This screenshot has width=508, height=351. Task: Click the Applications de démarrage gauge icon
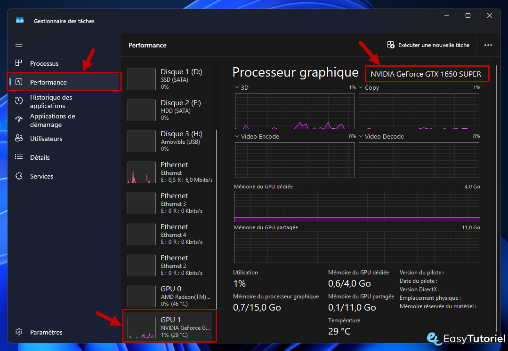[x=19, y=120]
